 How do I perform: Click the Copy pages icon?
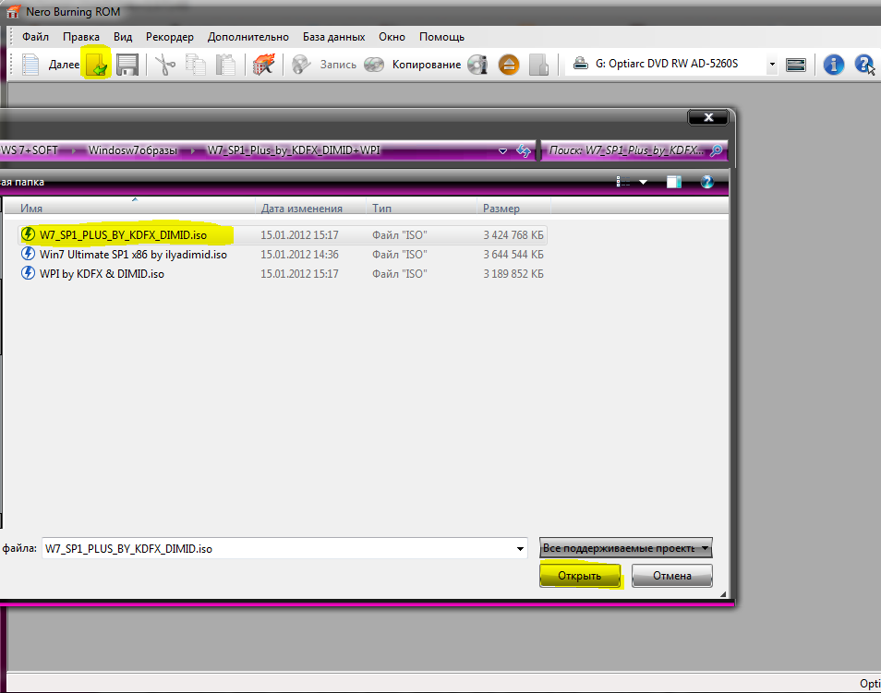(x=196, y=65)
